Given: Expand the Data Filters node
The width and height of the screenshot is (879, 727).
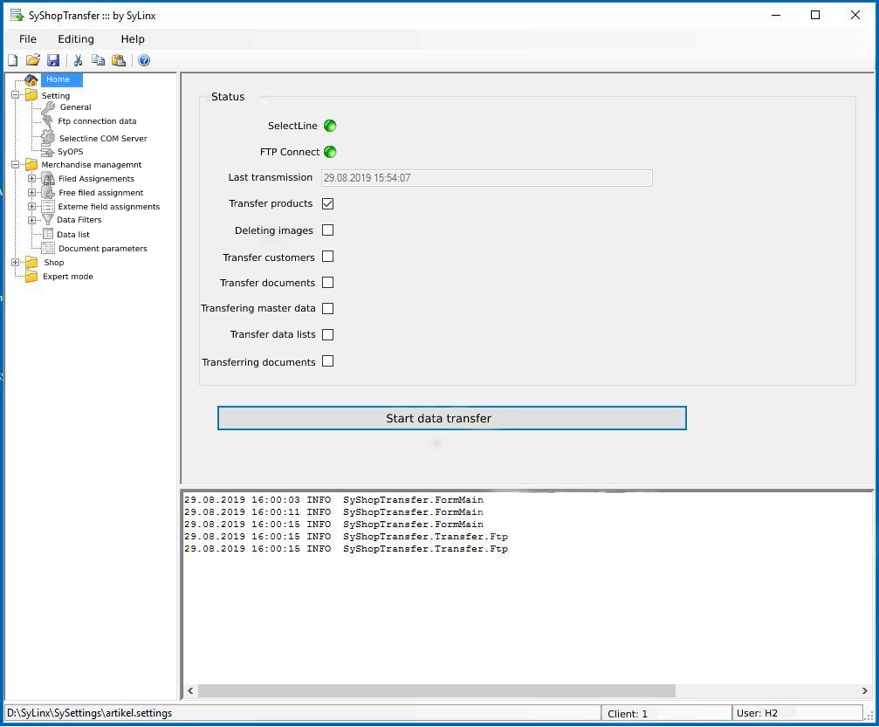Looking at the screenshot, I should tap(32, 220).
